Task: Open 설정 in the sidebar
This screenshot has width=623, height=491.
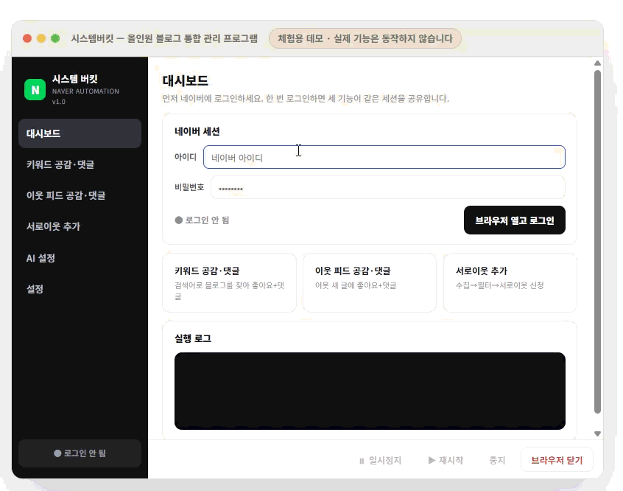Action: click(x=80, y=289)
